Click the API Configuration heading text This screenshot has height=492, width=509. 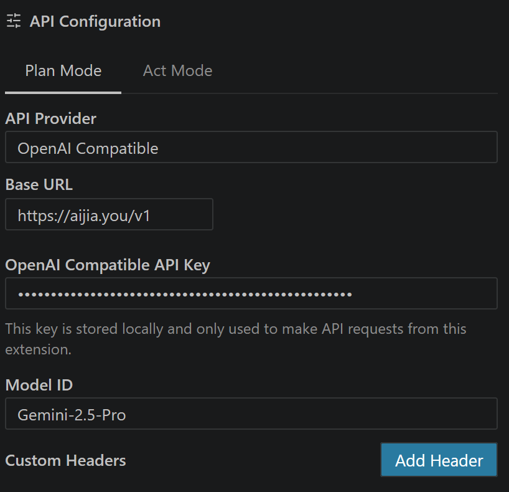(x=95, y=21)
